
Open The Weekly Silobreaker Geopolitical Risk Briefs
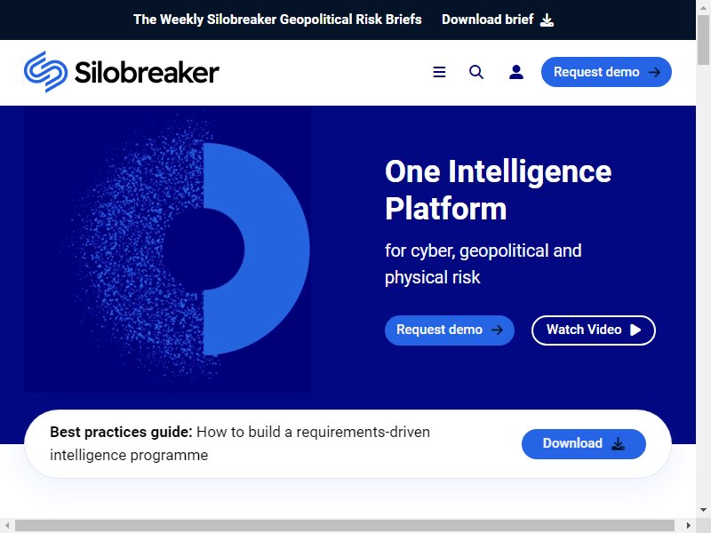click(x=277, y=20)
